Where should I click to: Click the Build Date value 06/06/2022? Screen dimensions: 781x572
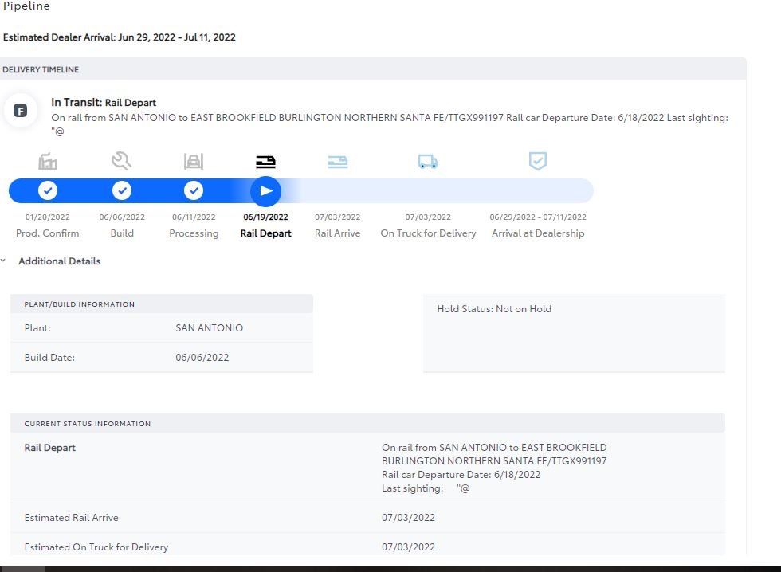[202, 358]
